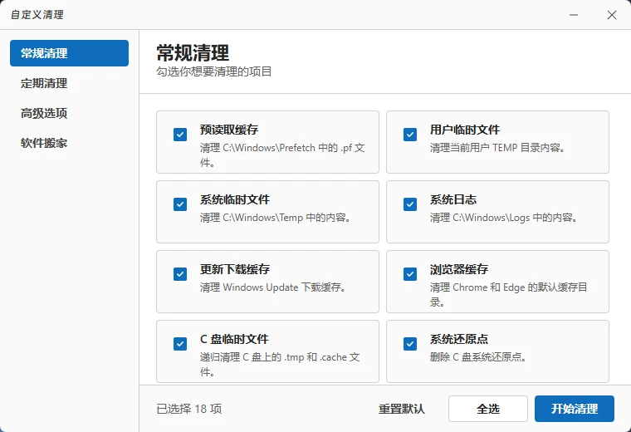Uncheck the 预读取缓存 checkbox
Image resolution: width=631 pixels, height=432 pixels.
tap(180, 135)
